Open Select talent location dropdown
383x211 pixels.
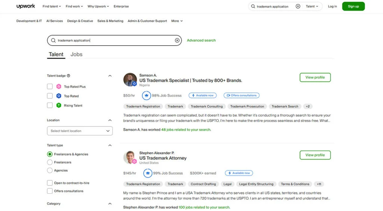pos(80,131)
